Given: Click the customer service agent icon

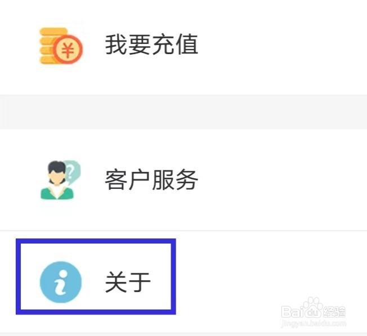Looking at the screenshot, I should tap(60, 180).
